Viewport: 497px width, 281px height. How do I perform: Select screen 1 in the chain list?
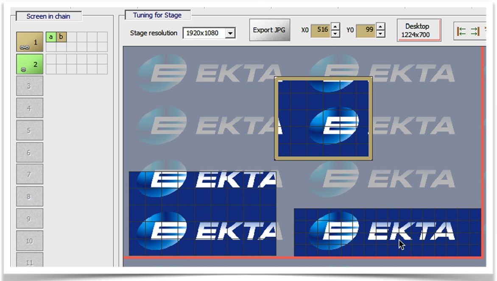coord(30,42)
